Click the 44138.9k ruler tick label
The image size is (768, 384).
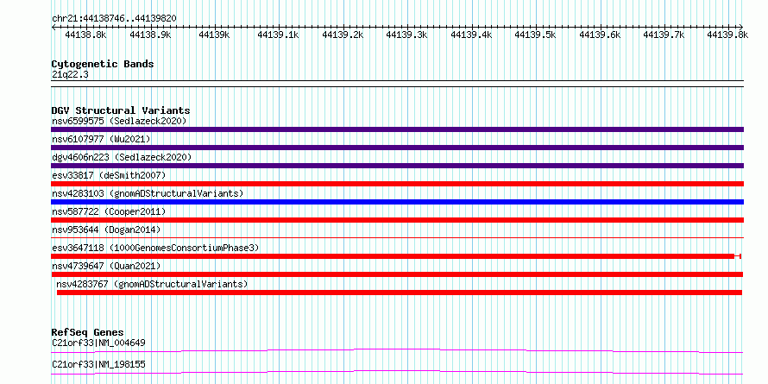(149, 35)
